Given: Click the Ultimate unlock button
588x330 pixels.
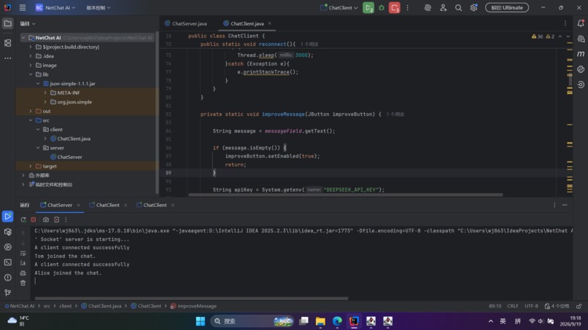Looking at the screenshot, I should pyautogui.click(x=507, y=7).
